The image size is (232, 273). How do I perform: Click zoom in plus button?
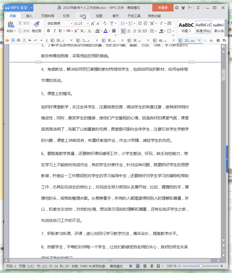(221, 266)
